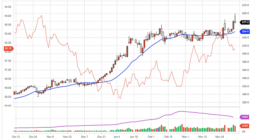This screenshot has height=140, width=253.
Task: Click the Jan 4 date label
Action: tap(117, 137)
